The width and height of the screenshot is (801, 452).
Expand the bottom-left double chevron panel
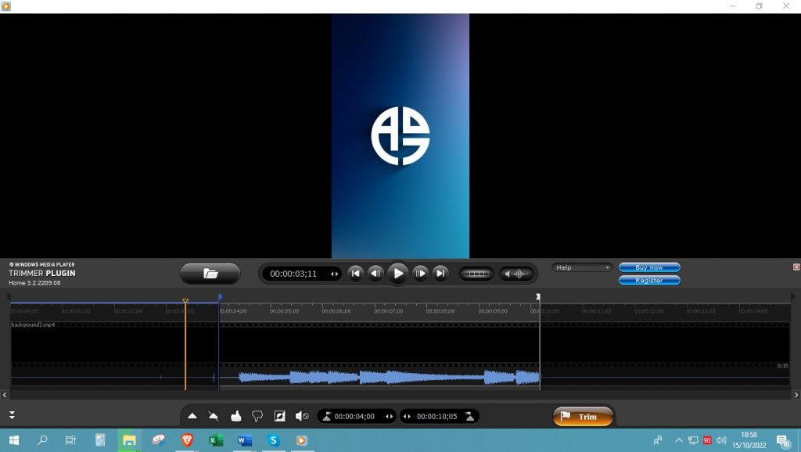click(x=12, y=415)
